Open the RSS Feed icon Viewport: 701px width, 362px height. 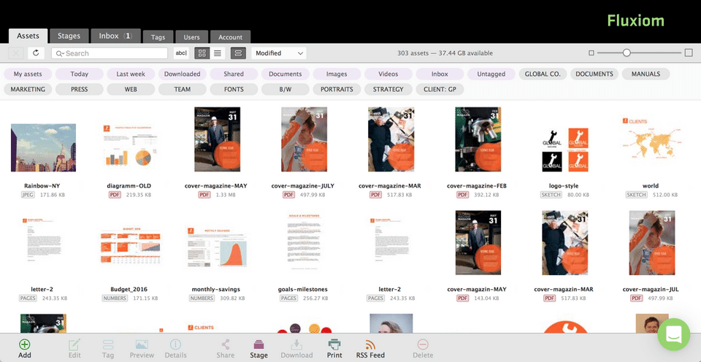(370, 344)
